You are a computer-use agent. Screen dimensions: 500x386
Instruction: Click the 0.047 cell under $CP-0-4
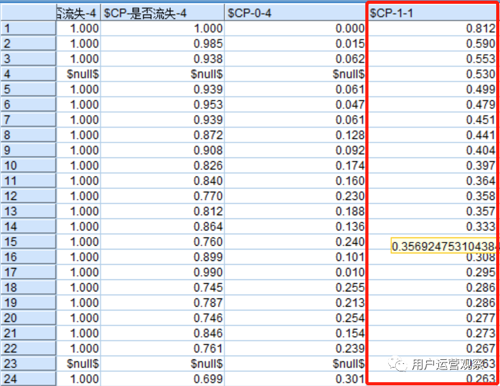click(295, 105)
